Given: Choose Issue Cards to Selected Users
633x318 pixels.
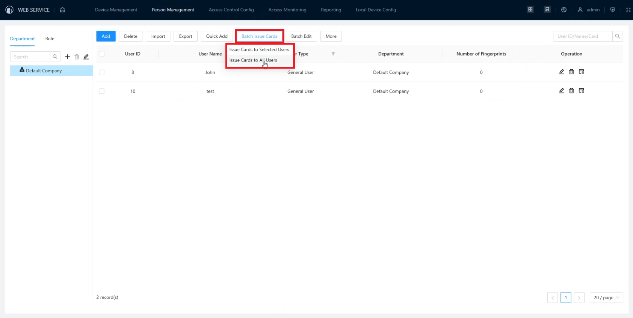Looking at the screenshot, I should coord(259,49).
